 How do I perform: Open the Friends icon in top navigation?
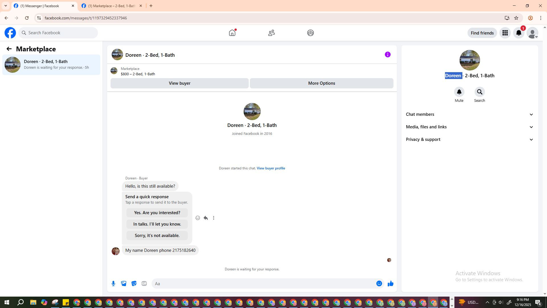click(272, 33)
